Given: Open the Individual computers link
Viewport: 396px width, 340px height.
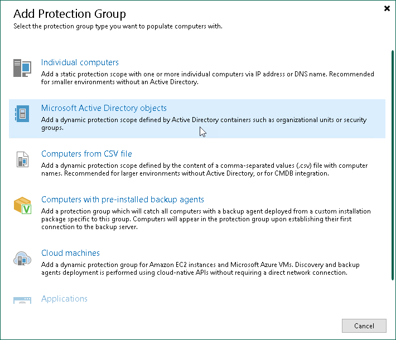Looking at the screenshot, I should [80, 62].
